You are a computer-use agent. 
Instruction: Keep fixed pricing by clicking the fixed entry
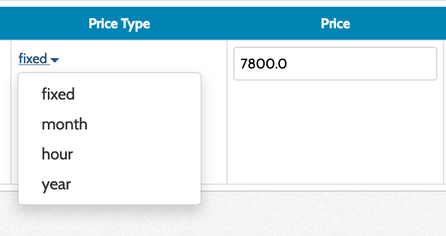(58, 94)
